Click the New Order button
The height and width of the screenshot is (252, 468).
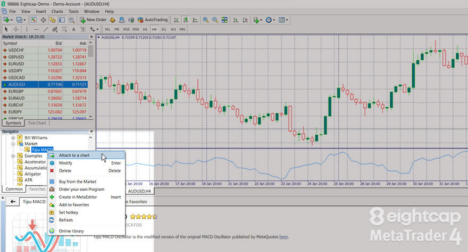pos(93,20)
